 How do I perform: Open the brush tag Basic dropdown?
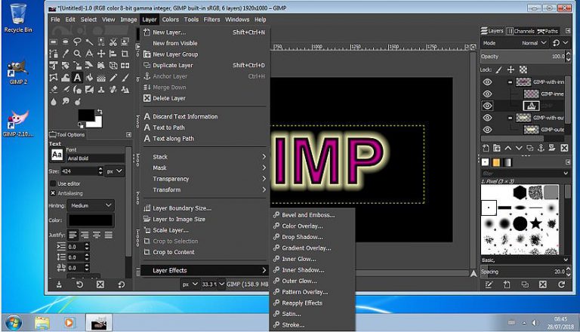[525, 260]
